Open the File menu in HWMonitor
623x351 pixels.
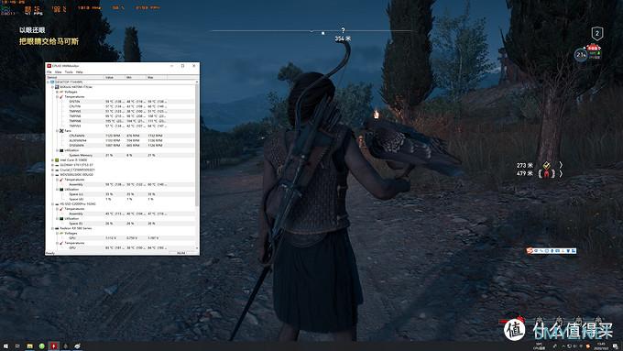click(x=49, y=72)
